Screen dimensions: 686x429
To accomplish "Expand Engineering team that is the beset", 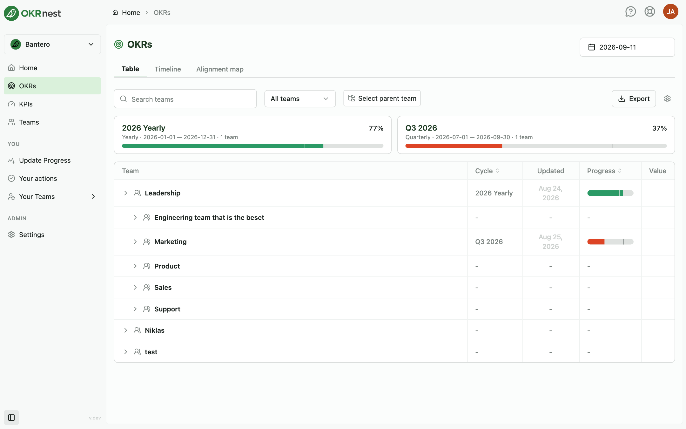I will click(x=135, y=217).
